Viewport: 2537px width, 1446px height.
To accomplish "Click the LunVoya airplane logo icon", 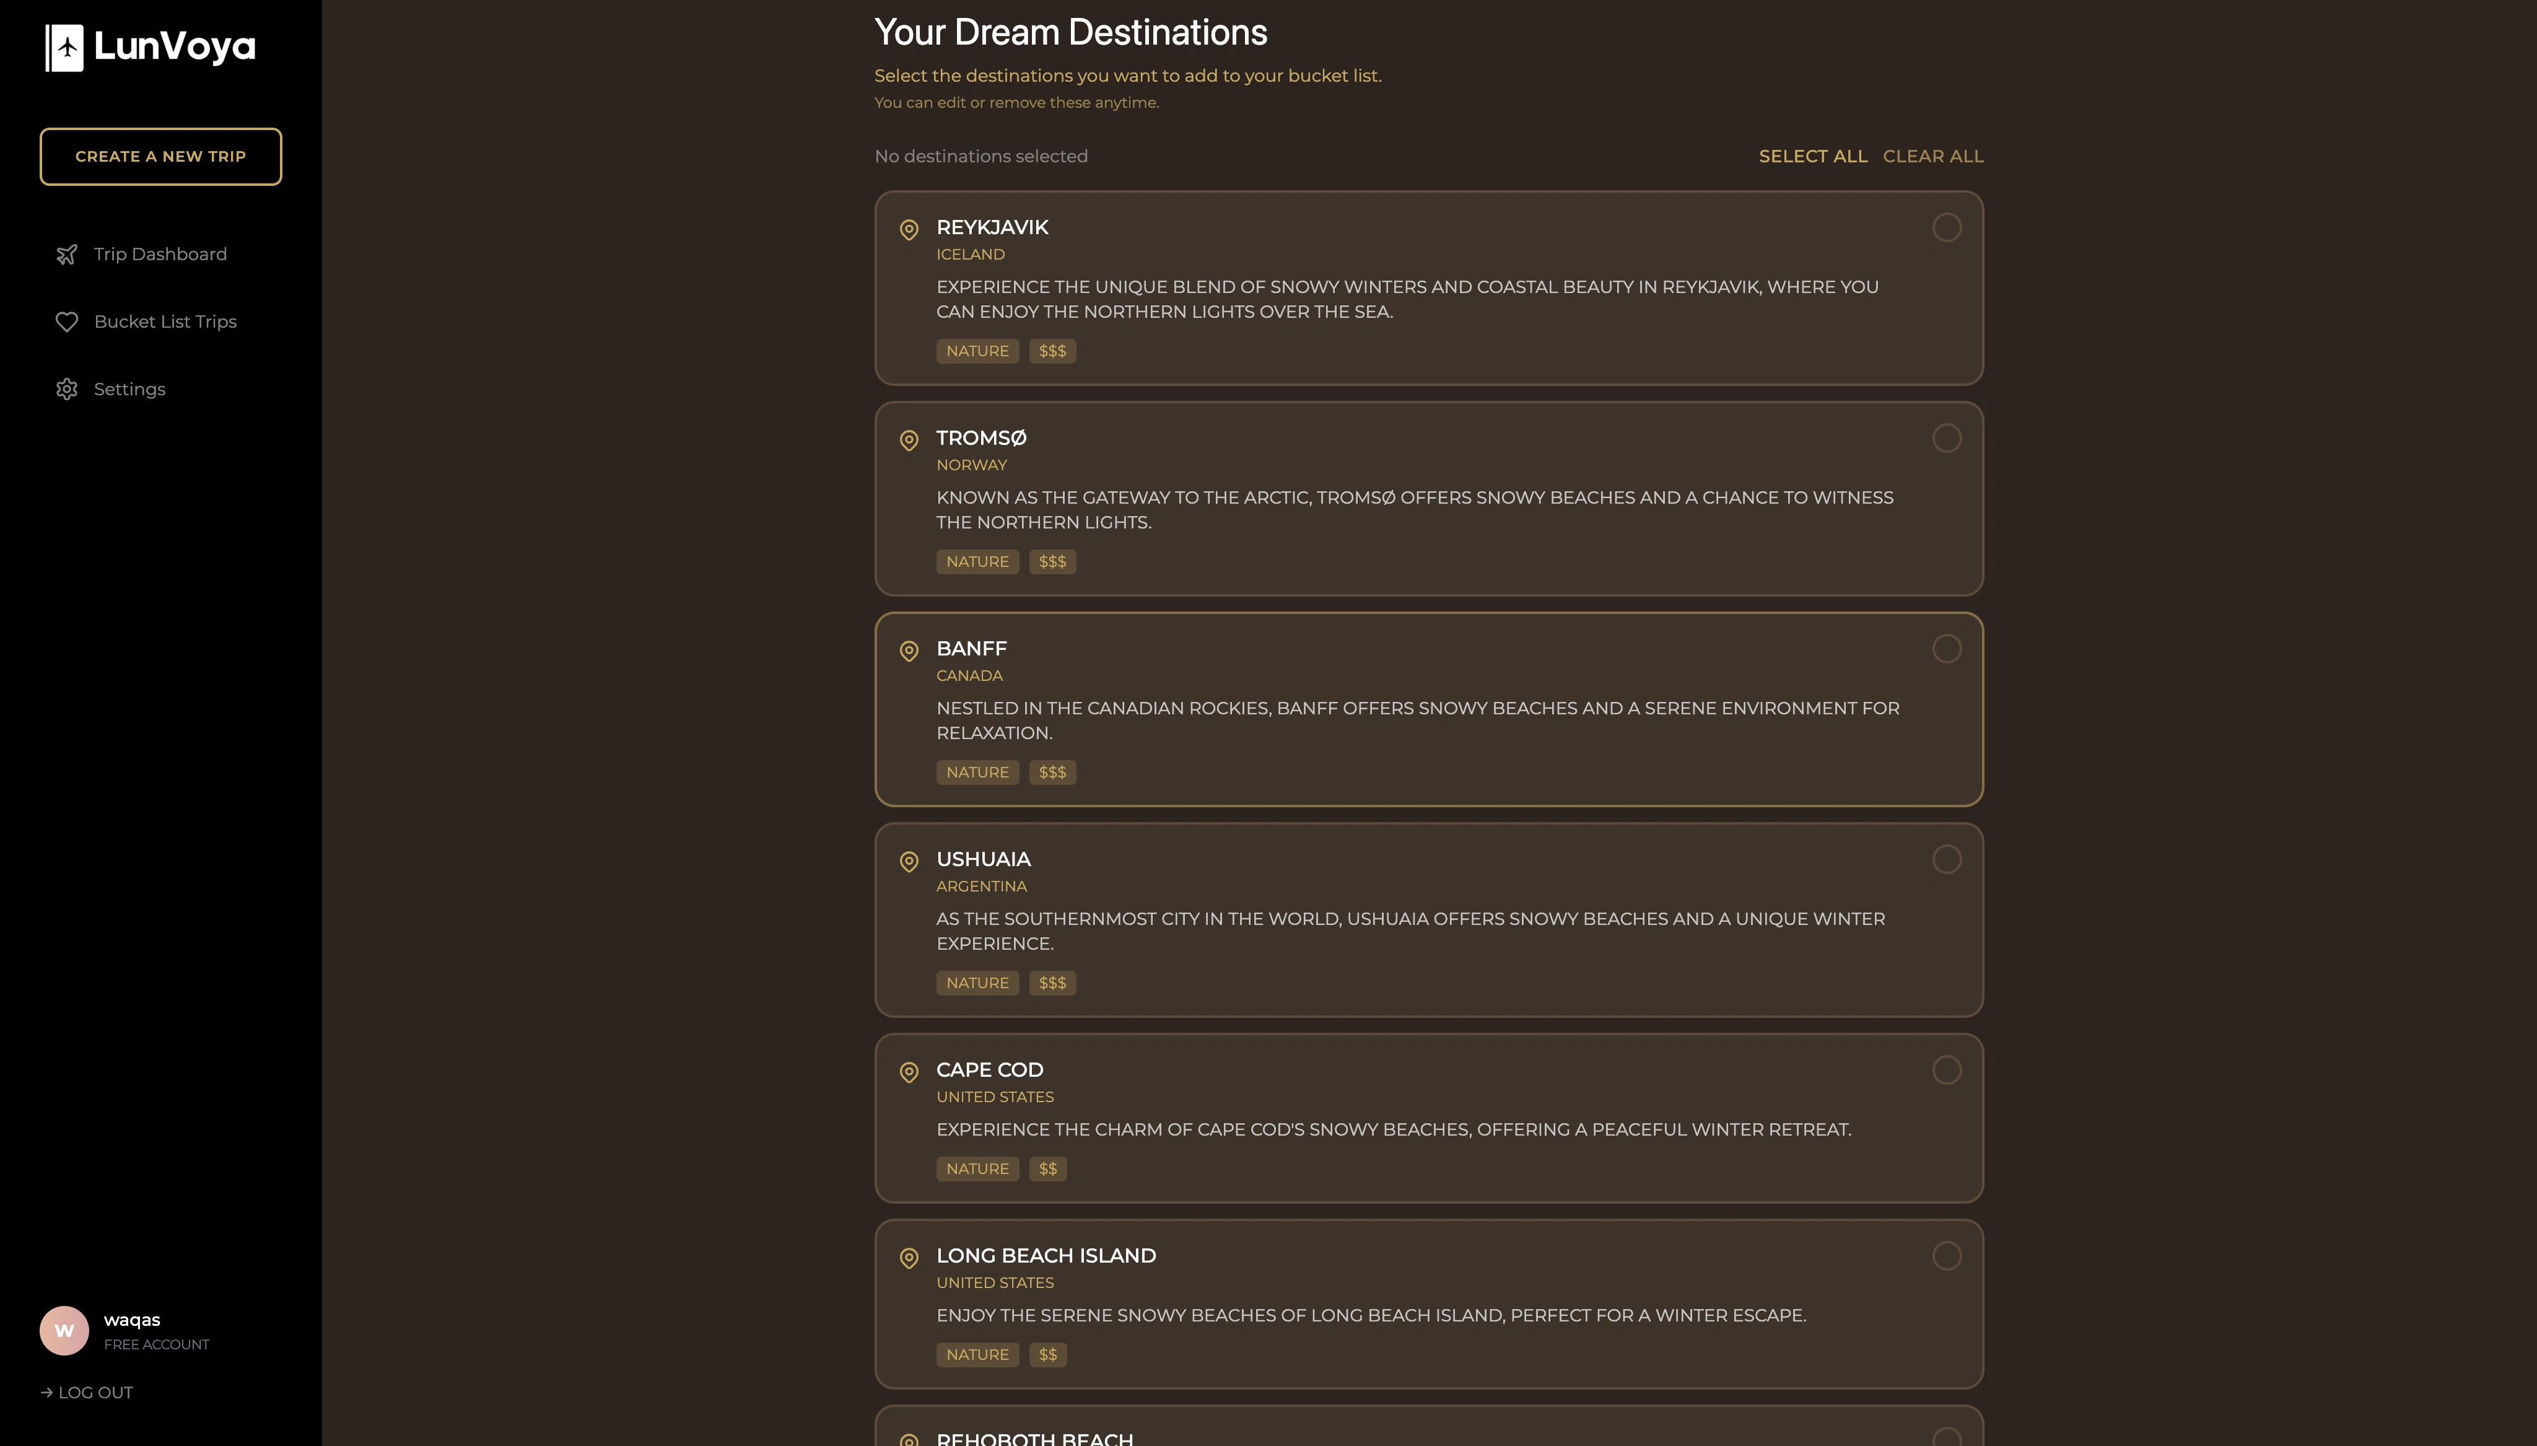I will point(66,48).
